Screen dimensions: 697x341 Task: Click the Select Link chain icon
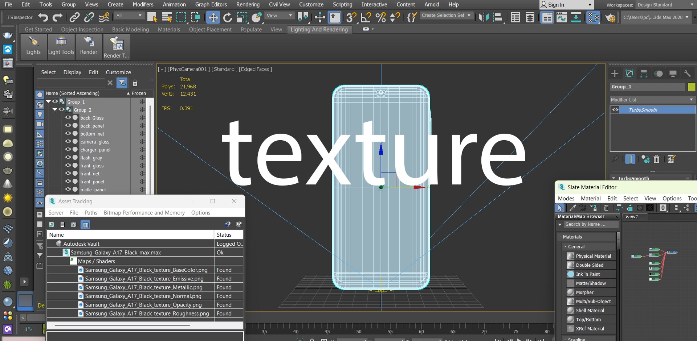point(75,17)
